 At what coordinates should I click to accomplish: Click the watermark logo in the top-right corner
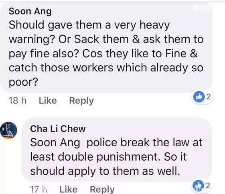(x=202, y=8)
